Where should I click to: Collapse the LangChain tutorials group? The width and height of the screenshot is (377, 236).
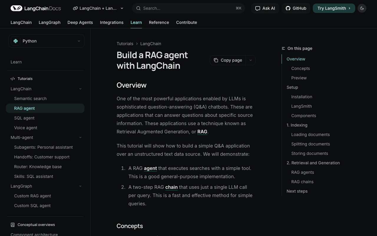pos(80,89)
